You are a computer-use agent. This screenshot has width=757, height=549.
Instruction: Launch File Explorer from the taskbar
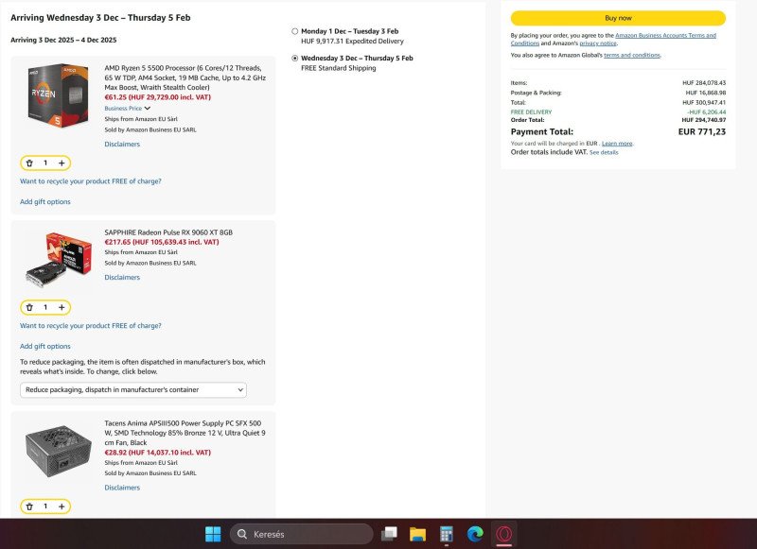click(x=417, y=534)
